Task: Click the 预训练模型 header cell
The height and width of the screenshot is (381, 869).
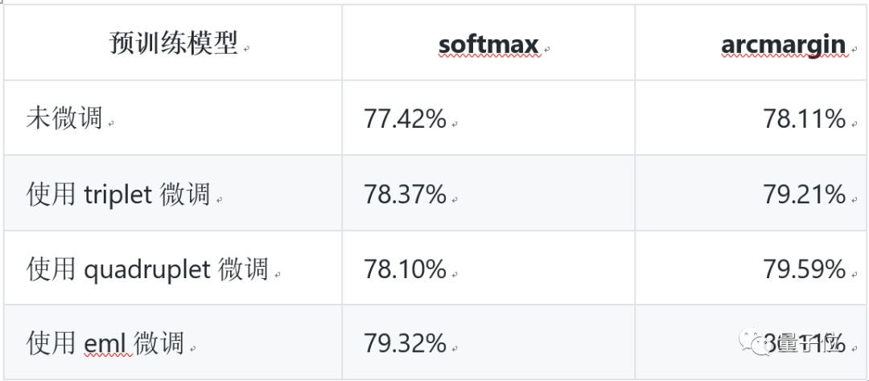Action: click(x=174, y=43)
